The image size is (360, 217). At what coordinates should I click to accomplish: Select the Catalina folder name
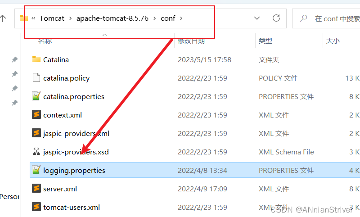56,60
